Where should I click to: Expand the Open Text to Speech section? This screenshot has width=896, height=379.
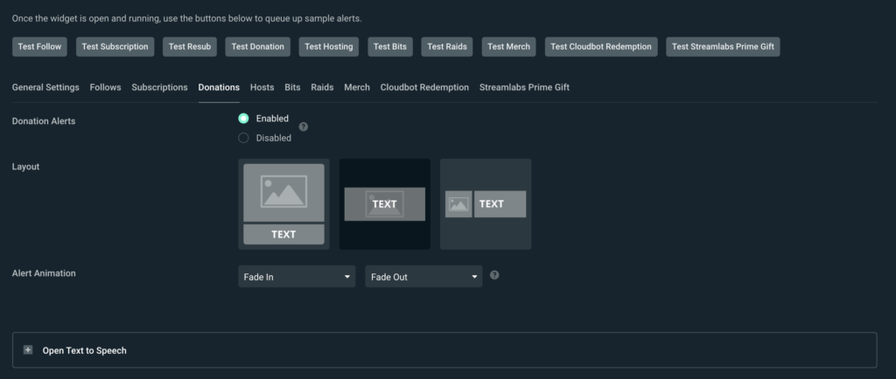pyautogui.click(x=444, y=350)
